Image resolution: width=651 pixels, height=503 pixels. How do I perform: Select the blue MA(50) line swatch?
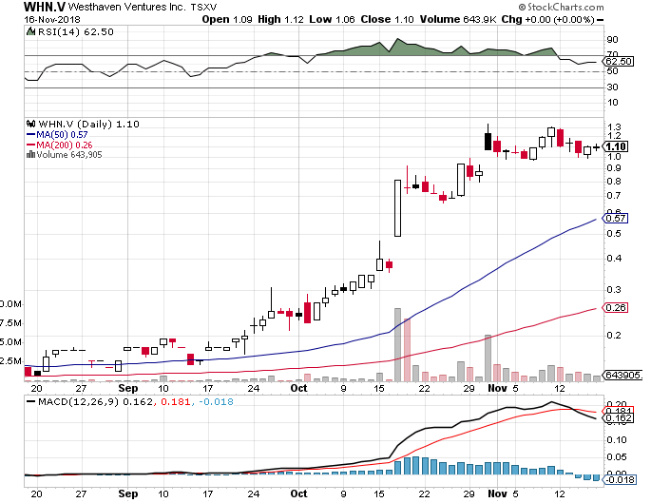(x=30, y=135)
